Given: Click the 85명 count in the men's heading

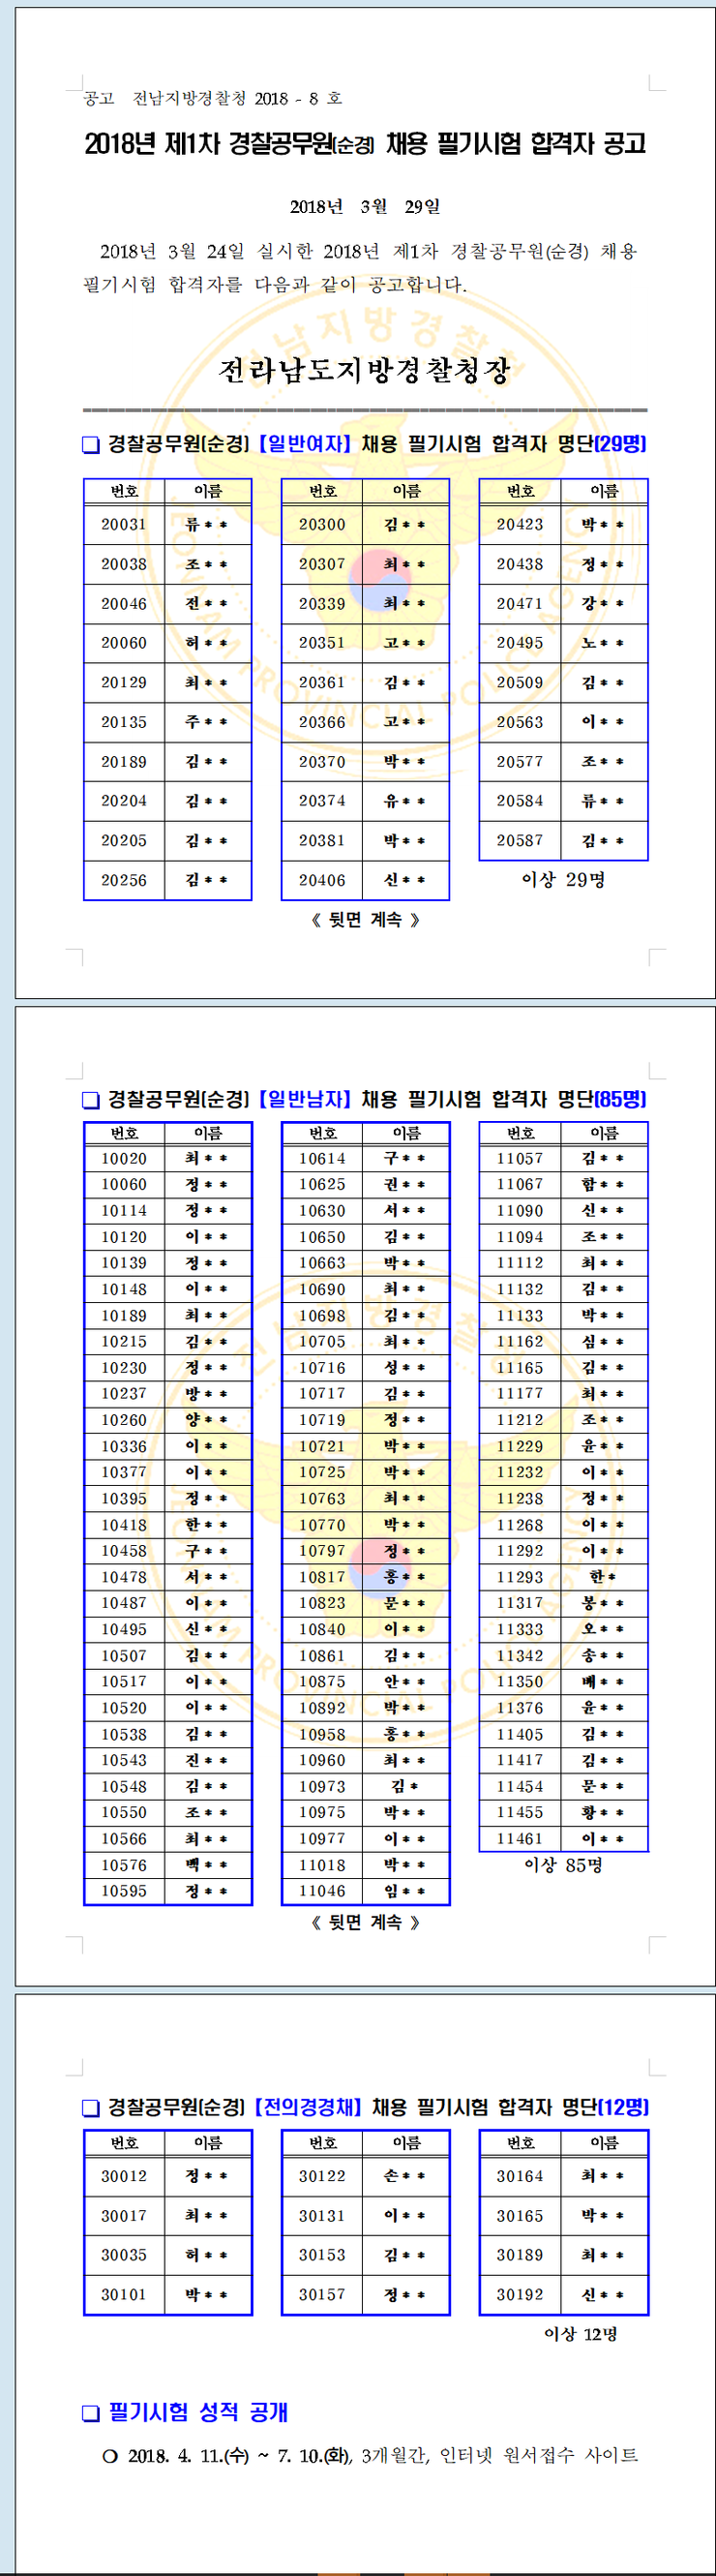Looking at the screenshot, I should (x=620, y=1100).
